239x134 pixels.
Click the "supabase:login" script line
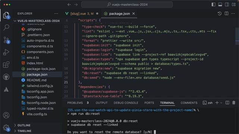[114, 50]
